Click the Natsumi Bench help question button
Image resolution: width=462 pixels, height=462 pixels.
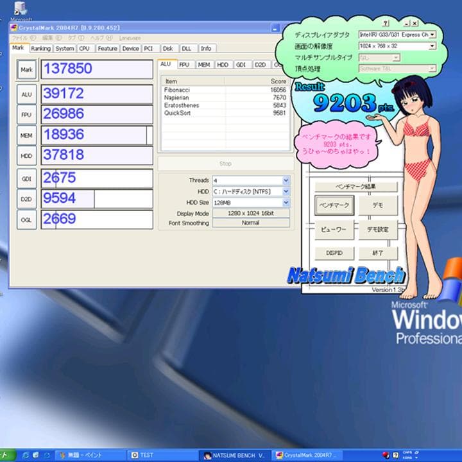[x=386, y=23]
